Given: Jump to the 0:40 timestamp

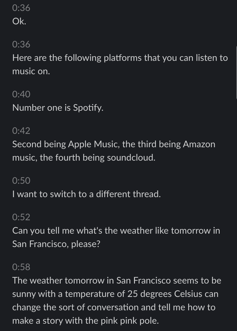Looking at the screenshot, I should pos(21,94).
